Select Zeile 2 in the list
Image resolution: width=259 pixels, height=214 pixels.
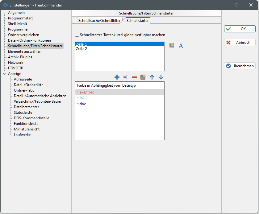(81, 49)
